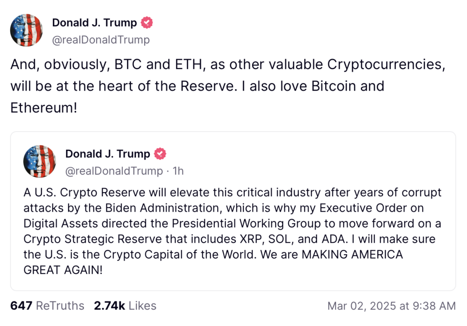The image size is (467, 326).
Task: Click the ReTruths label in the footer
Action: coord(60,306)
